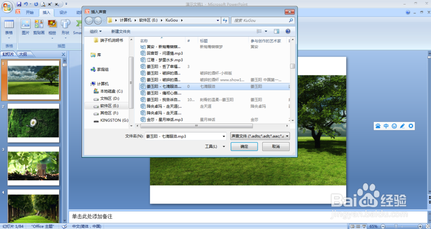Image resolution: width=431 pixels, height=229 pixels.
Task: Open the change view options arrow
Action: coord(266,31)
